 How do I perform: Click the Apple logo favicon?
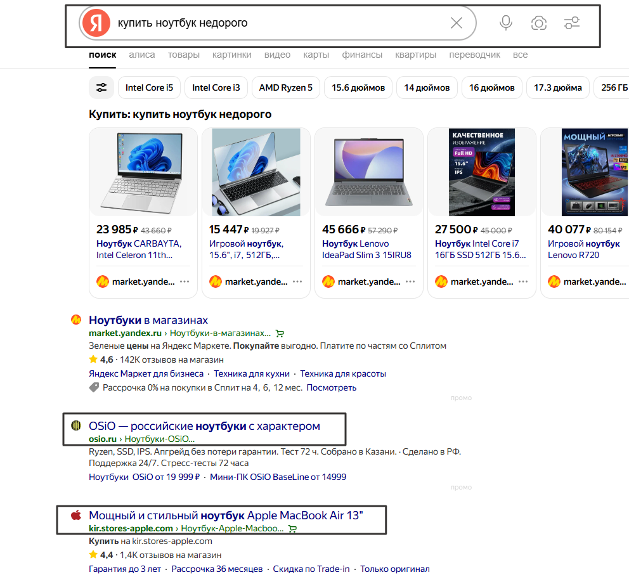[76, 515]
